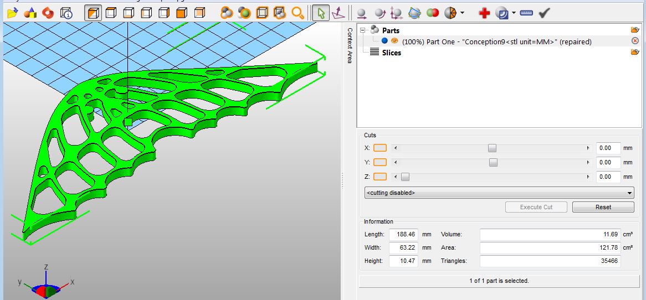Nudge Z cut slider right arrow
Screen dimensions: 646x300
pyautogui.click(x=588, y=177)
